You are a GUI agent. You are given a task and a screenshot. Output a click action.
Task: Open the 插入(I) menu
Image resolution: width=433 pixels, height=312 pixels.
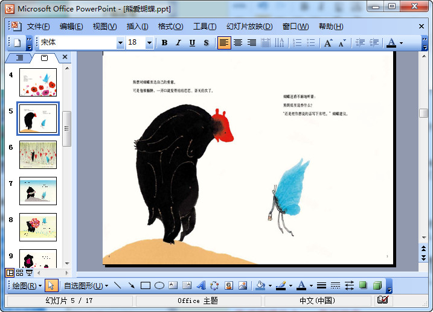(137, 27)
